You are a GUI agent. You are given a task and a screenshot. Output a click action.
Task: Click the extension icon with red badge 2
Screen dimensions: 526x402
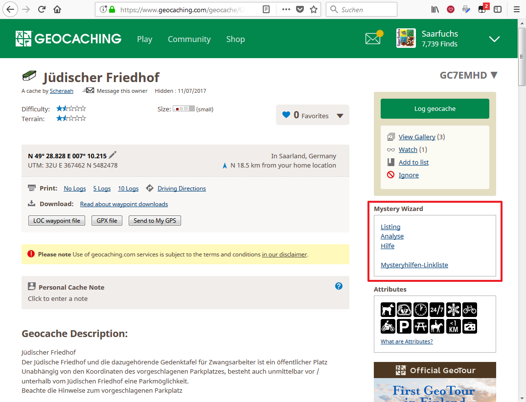(x=483, y=9)
